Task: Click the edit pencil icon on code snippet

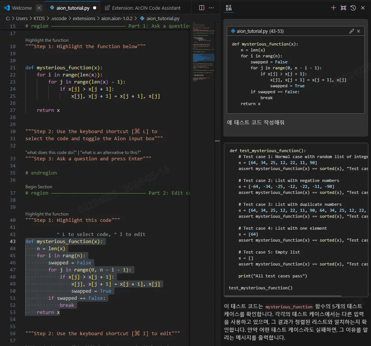Action: (x=351, y=31)
